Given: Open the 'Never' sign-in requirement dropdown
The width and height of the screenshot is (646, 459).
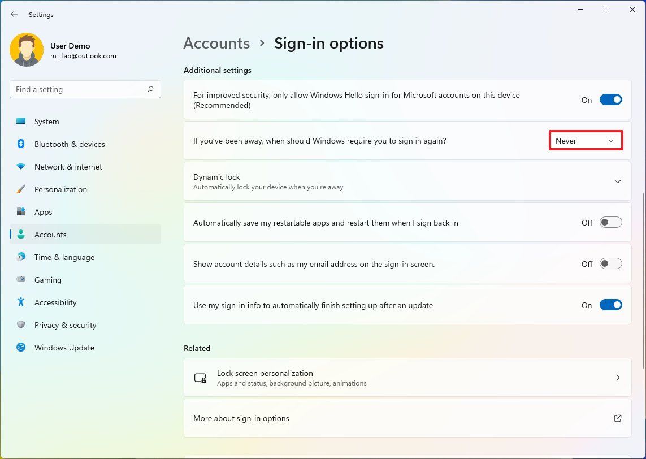Looking at the screenshot, I should [585, 140].
